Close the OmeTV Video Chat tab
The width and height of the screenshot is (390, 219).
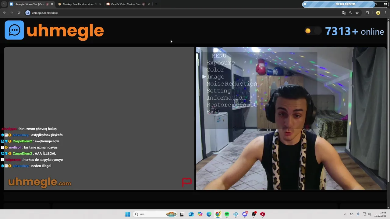tap(149, 4)
